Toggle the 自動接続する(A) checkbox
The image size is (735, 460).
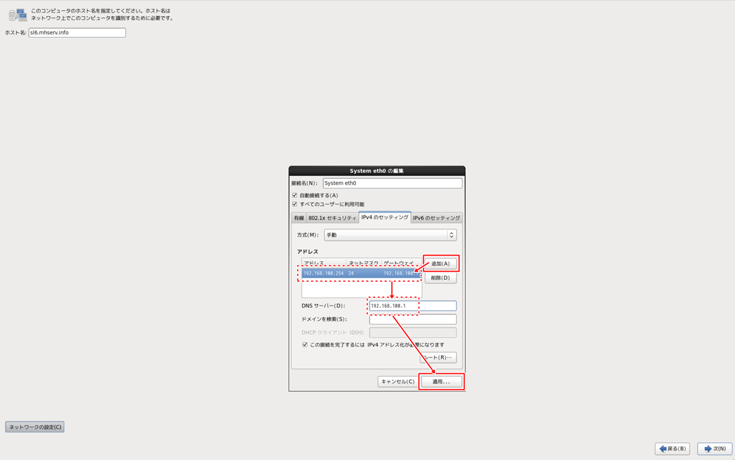(295, 195)
